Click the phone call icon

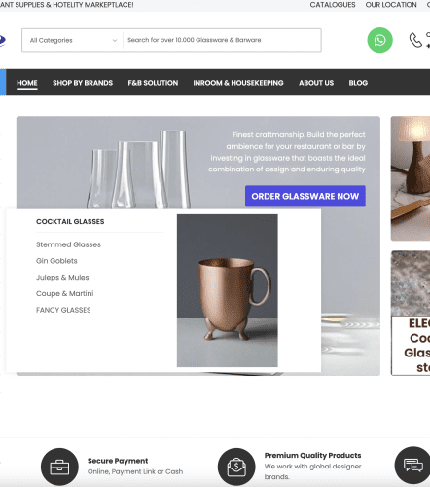(415, 40)
